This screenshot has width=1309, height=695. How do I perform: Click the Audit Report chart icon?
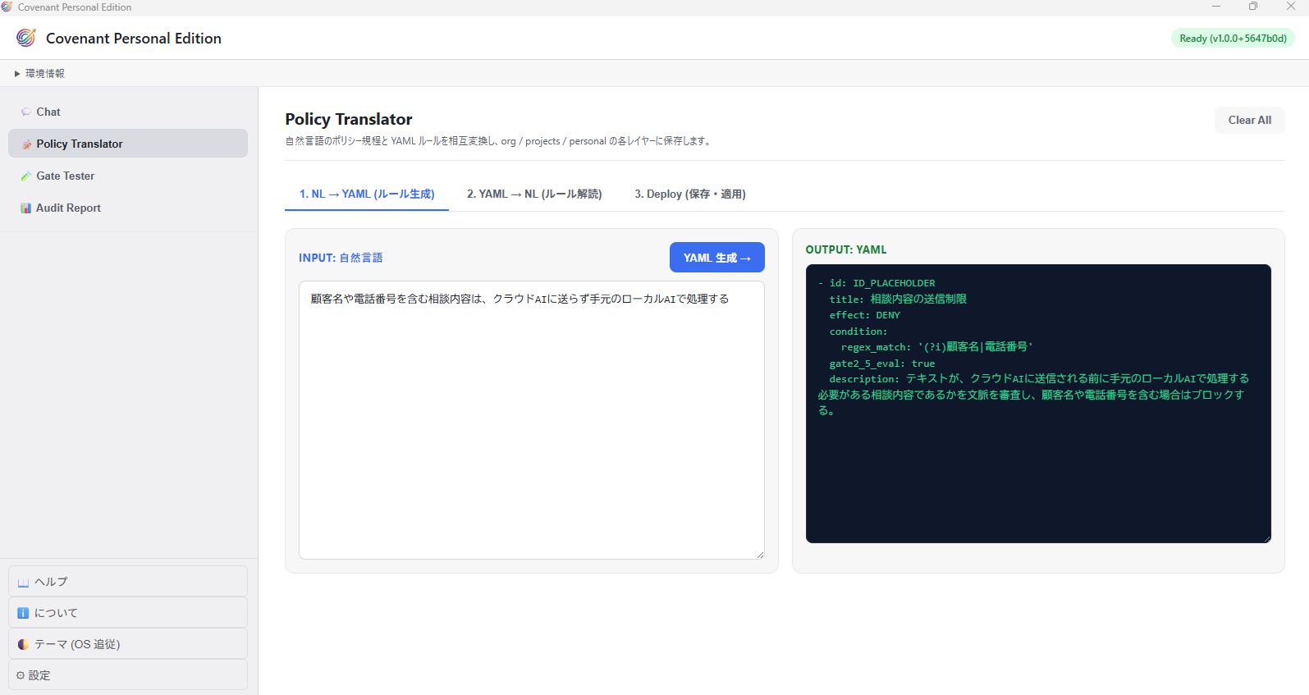point(26,208)
